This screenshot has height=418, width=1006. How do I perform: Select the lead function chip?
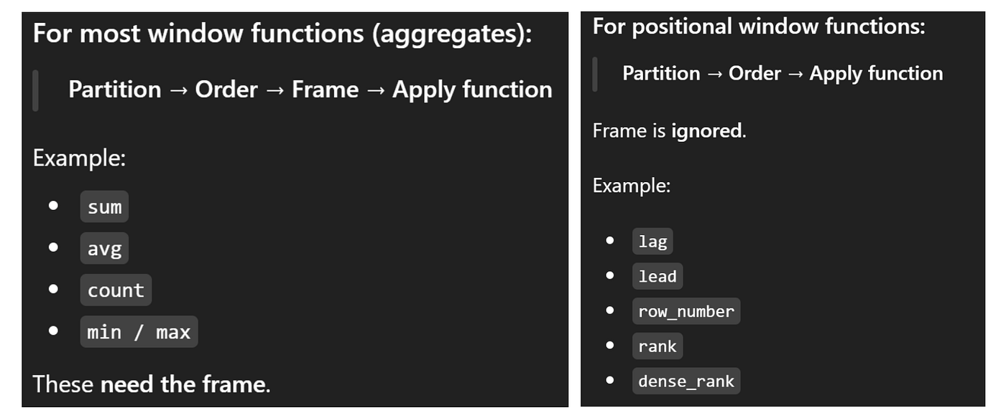[657, 276]
